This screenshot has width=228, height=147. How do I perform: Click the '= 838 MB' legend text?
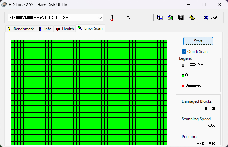[x=195, y=65]
